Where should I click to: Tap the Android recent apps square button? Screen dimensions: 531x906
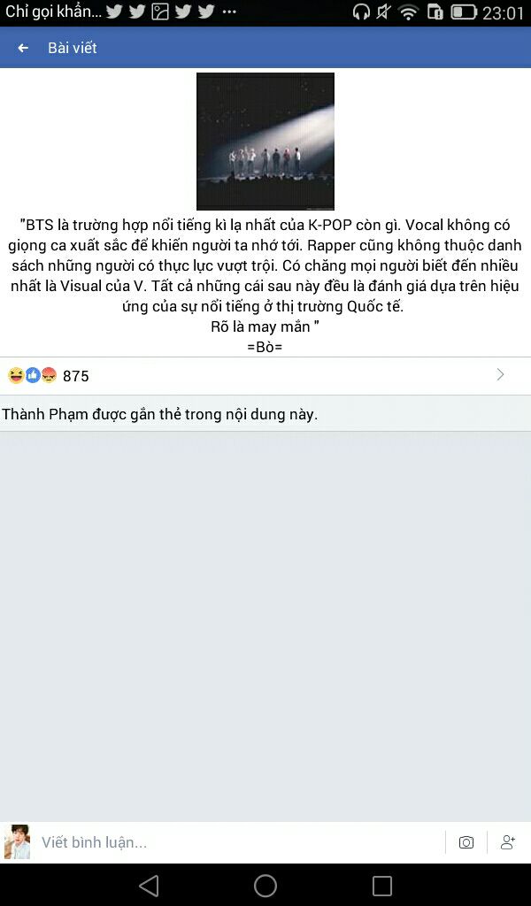point(382,885)
